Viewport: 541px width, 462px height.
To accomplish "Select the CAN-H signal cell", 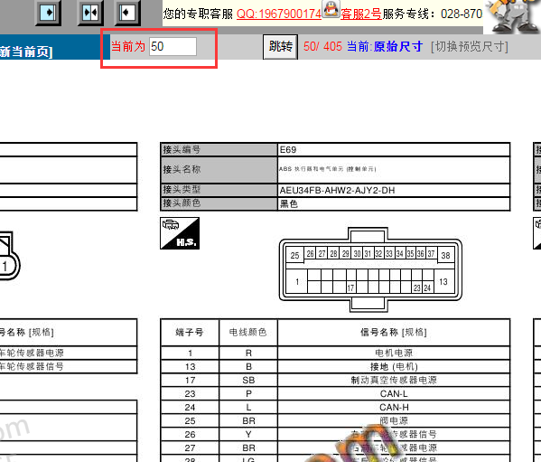I will pyautogui.click(x=394, y=408).
